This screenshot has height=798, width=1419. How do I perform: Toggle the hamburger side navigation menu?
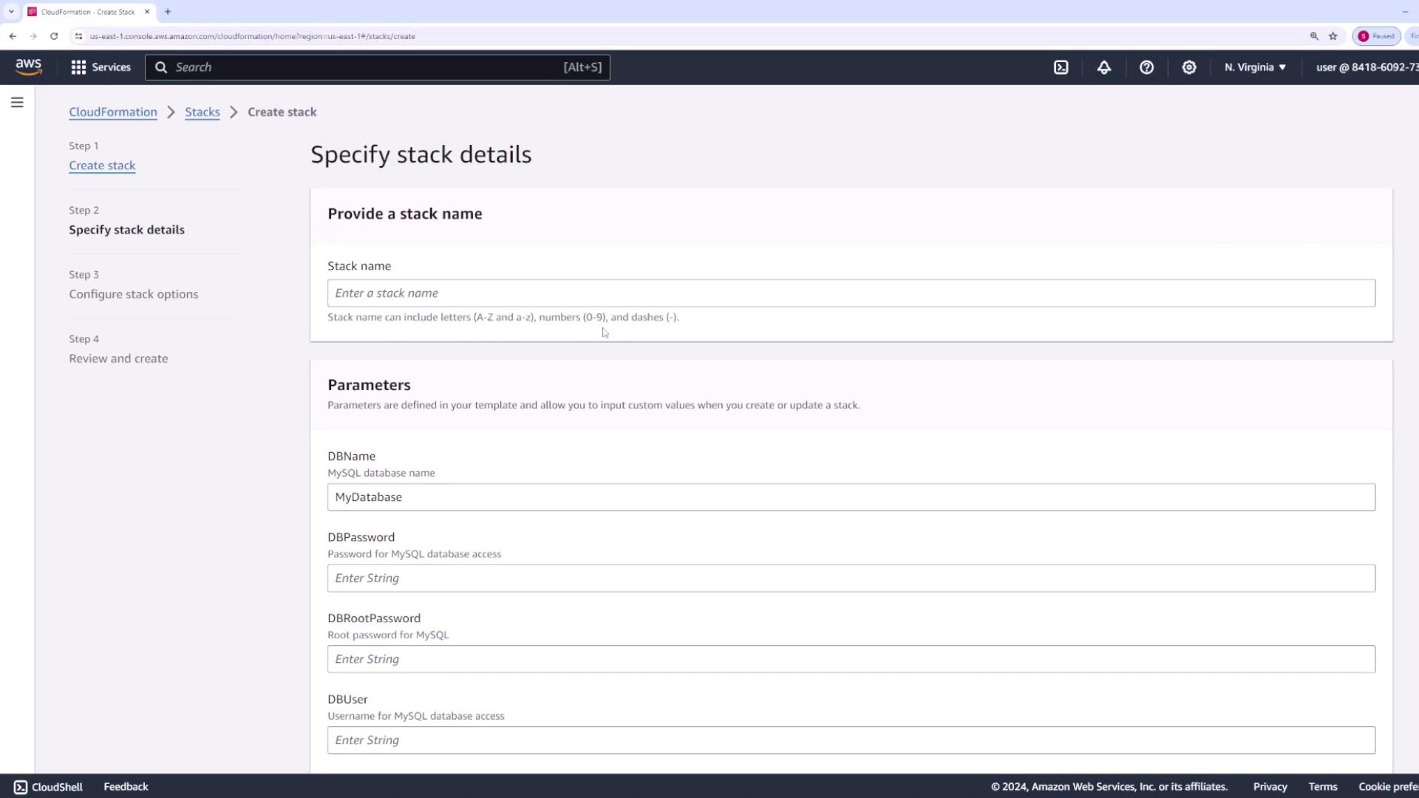pos(17,103)
